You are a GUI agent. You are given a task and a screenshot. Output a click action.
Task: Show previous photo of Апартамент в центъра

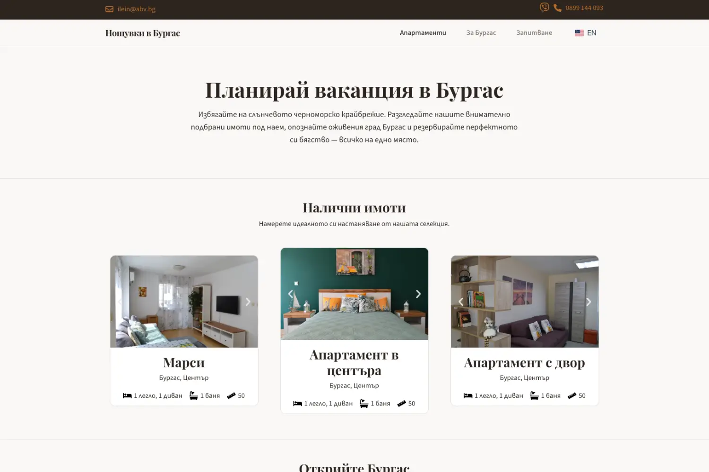tap(291, 294)
